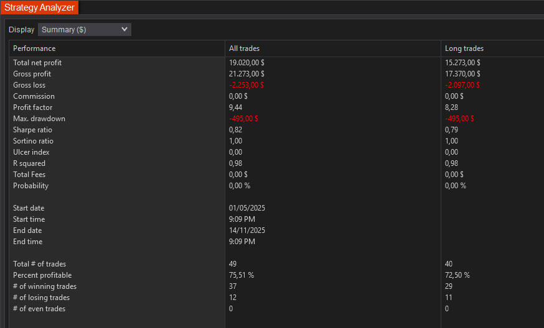Select the 75,51 % percent profitable cell
The width and height of the screenshot is (544, 328).
(x=242, y=275)
